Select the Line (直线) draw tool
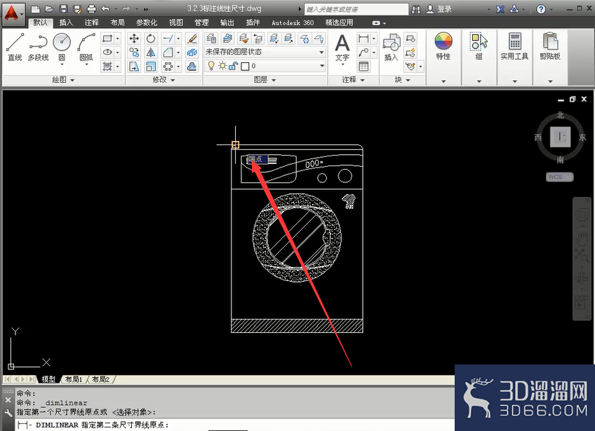This screenshot has width=595, height=431. 15,47
